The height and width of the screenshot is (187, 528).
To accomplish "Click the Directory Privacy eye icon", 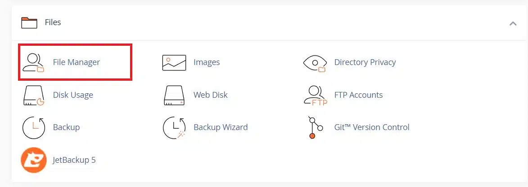I will [x=314, y=62].
